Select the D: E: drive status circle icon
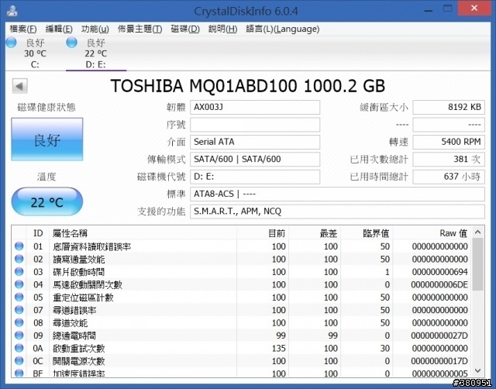The width and height of the screenshot is (496, 389). point(72,43)
